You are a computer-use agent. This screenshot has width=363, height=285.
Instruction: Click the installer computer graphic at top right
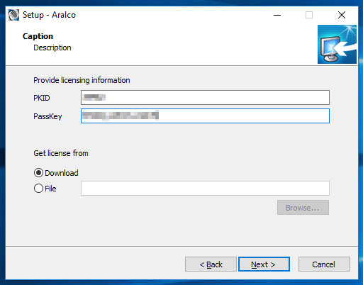tap(337, 44)
